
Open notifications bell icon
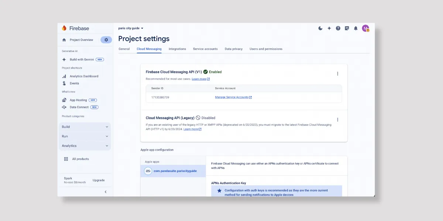point(356,28)
